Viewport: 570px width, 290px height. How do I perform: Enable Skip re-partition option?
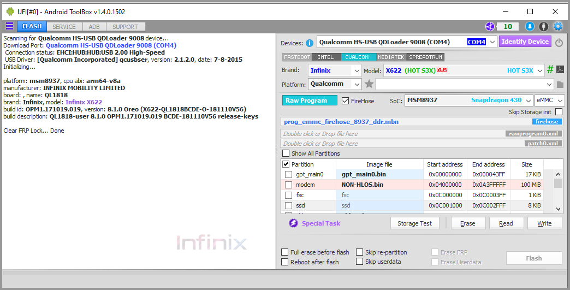359,252
